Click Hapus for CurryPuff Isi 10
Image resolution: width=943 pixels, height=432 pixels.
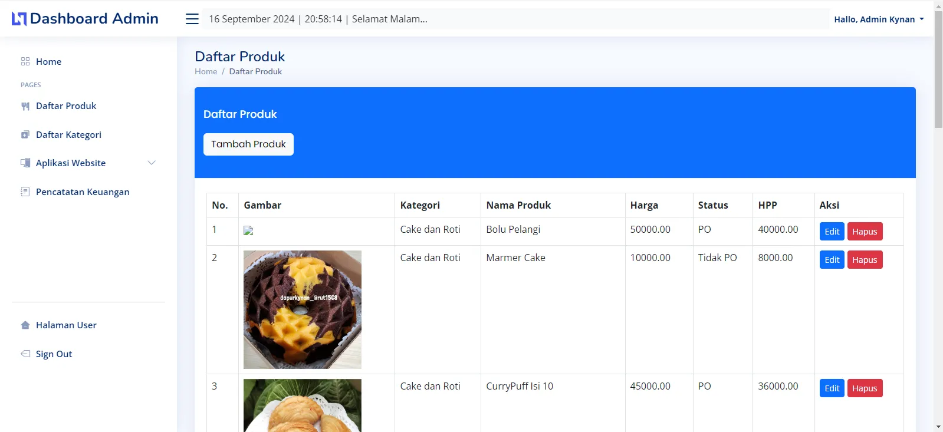(865, 388)
